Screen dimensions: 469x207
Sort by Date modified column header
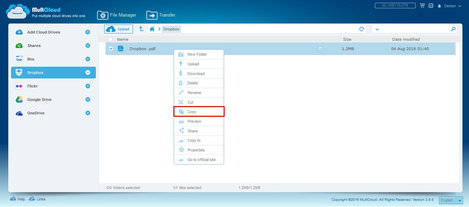point(406,39)
